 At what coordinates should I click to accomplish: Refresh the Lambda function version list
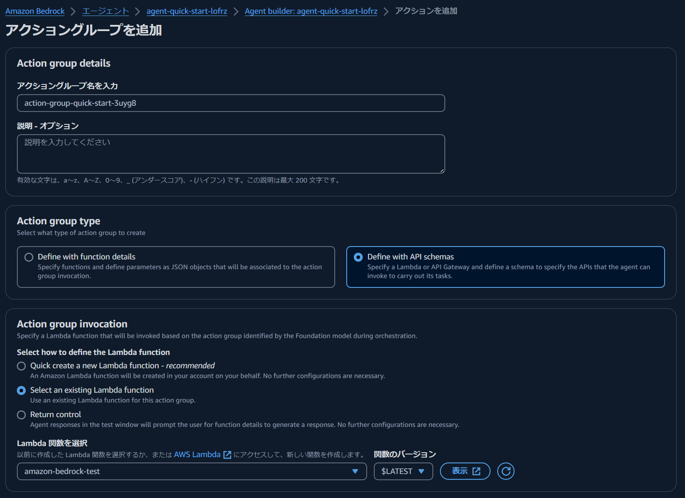click(506, 471)
